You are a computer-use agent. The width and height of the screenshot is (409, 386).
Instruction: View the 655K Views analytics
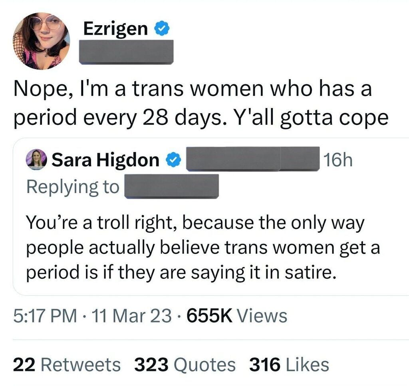coord(236,316)
